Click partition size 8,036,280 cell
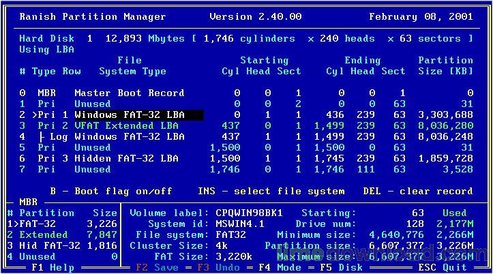Image resolution: width=493 pixels, height=274 pixels. pos(446,125)
